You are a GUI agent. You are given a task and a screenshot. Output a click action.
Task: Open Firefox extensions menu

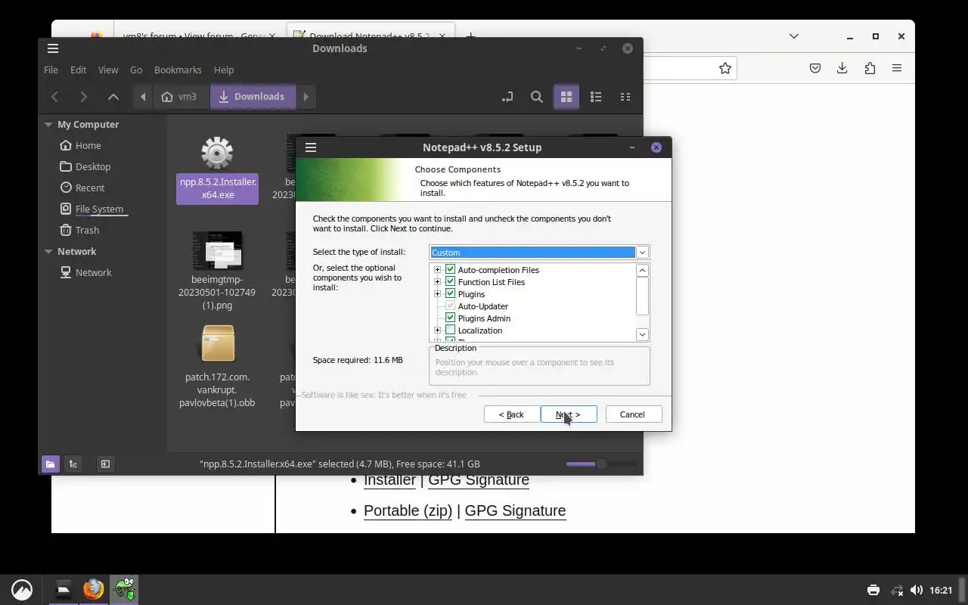coord(870,68)
